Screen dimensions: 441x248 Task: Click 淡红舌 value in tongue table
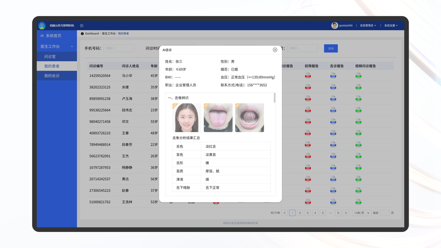coord(211,146)
